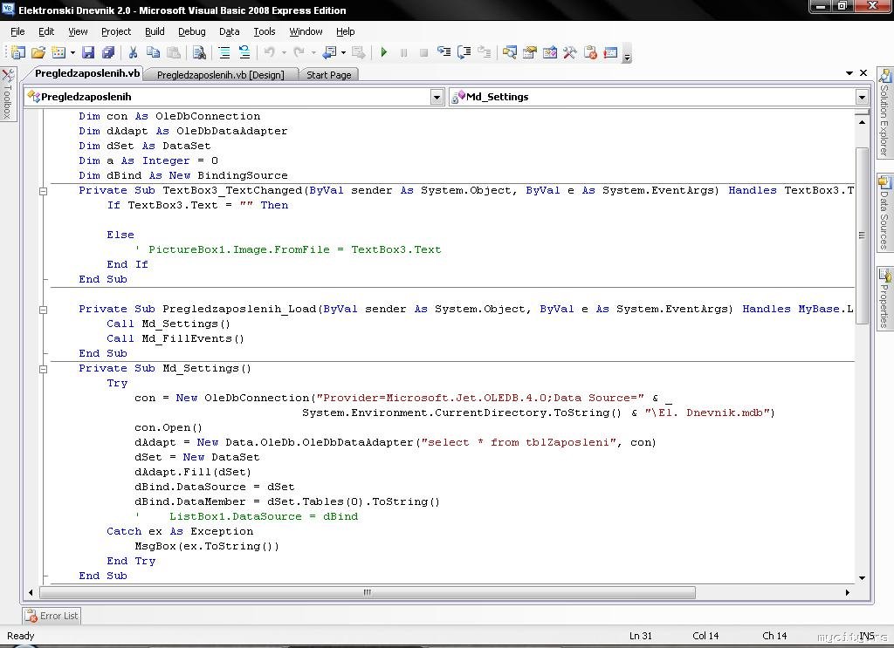Click the Save All toolbar icon
Viewport: 894px width, 648px height.
(x=108, y=52)
